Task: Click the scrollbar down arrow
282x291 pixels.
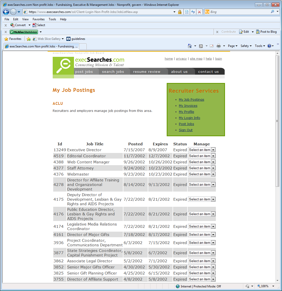Action: [277, 281]
